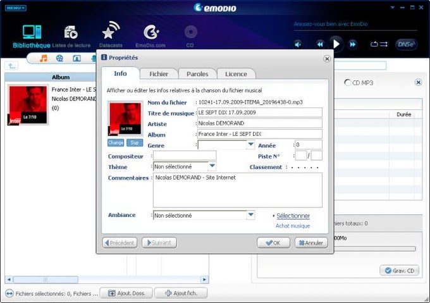Click the Commentaires text area
This screenshot has height=303, width=430.
coord(238,190)
